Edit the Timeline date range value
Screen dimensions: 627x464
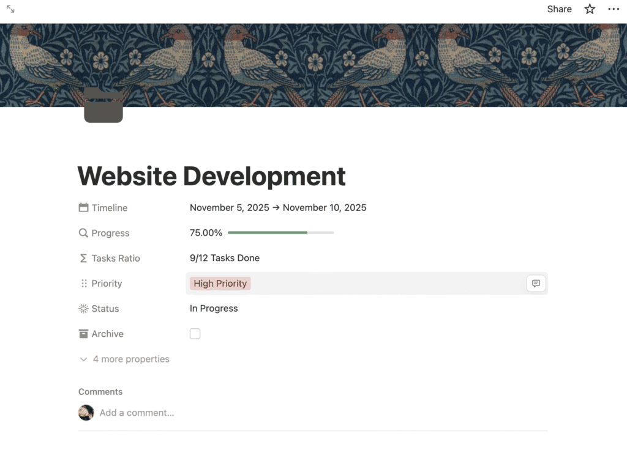point(278,208)
